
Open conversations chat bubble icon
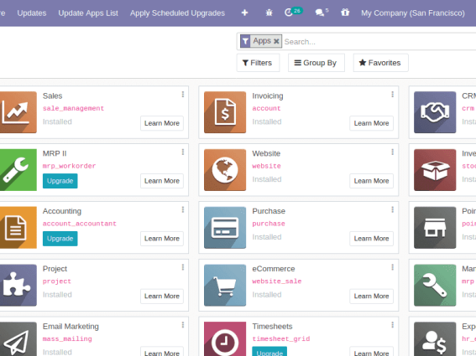(x=319, y=13)
